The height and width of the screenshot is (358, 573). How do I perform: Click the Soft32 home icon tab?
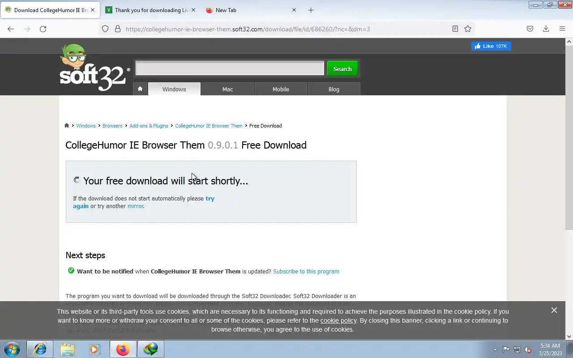pyautogui.click(x=140, y=89)
